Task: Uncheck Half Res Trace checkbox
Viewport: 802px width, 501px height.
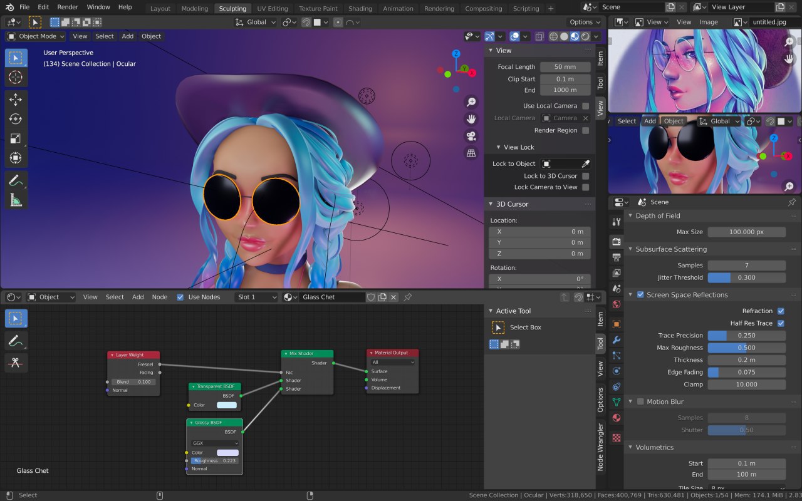Action: click(x=781, y=323)
